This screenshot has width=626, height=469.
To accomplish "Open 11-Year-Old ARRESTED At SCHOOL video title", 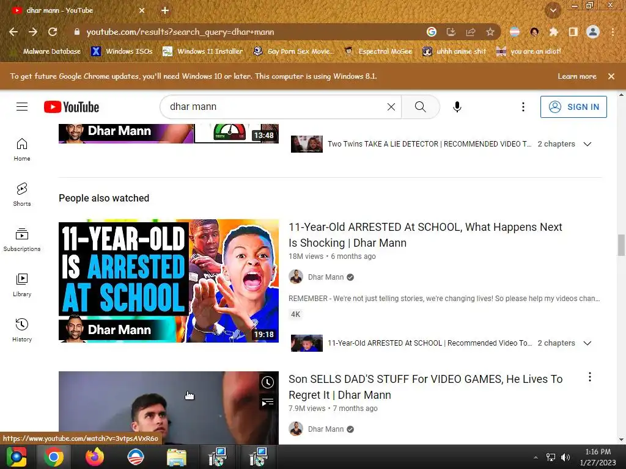I will coord(425,235).
